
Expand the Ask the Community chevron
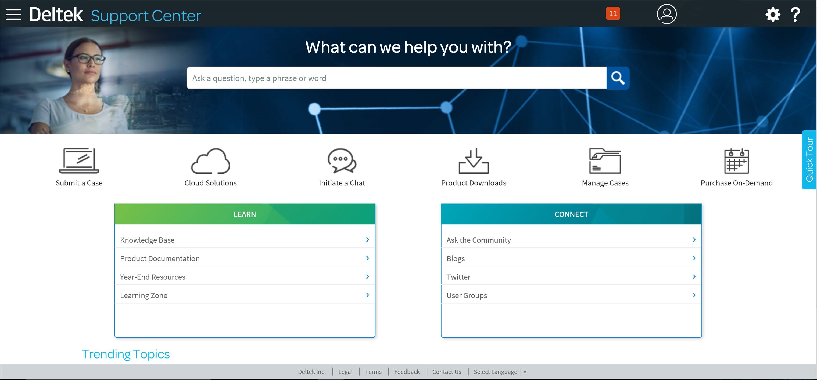(694, 240)
